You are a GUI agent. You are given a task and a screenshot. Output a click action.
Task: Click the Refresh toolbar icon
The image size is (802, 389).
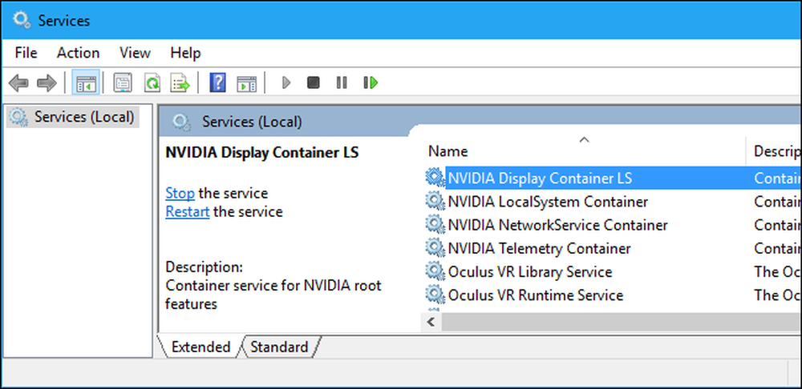click(x=151, y=82)
